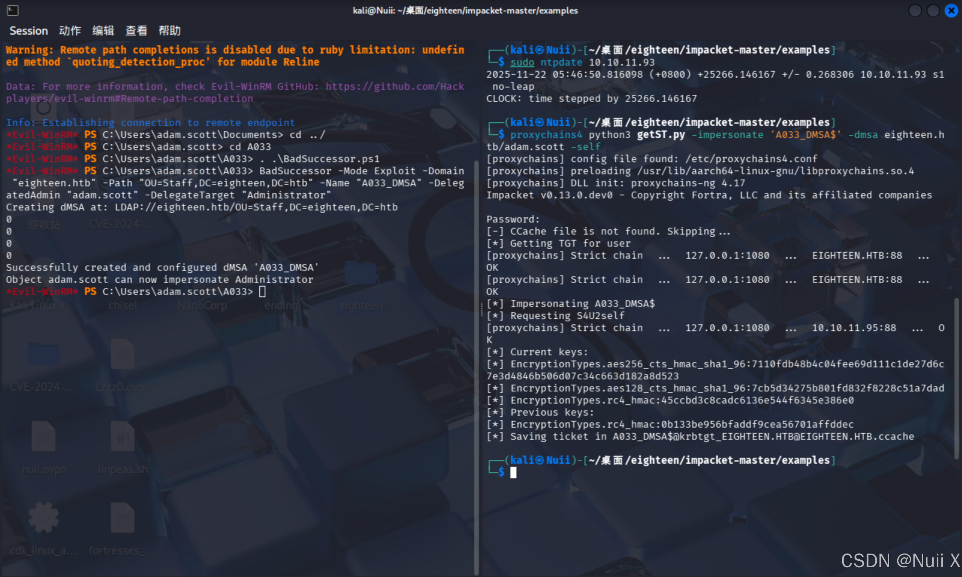Click the nuii.ovpn desktop file icon
The width and height of the screenshot is (962, 577).
tap(43, 436)
